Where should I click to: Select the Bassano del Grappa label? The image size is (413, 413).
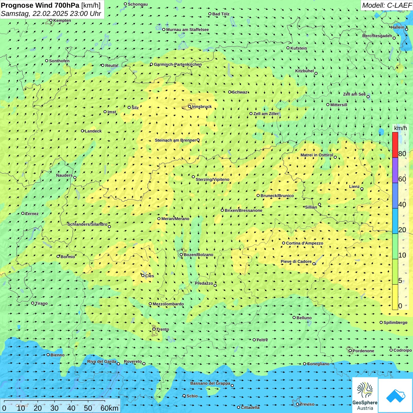coord(210,383)
